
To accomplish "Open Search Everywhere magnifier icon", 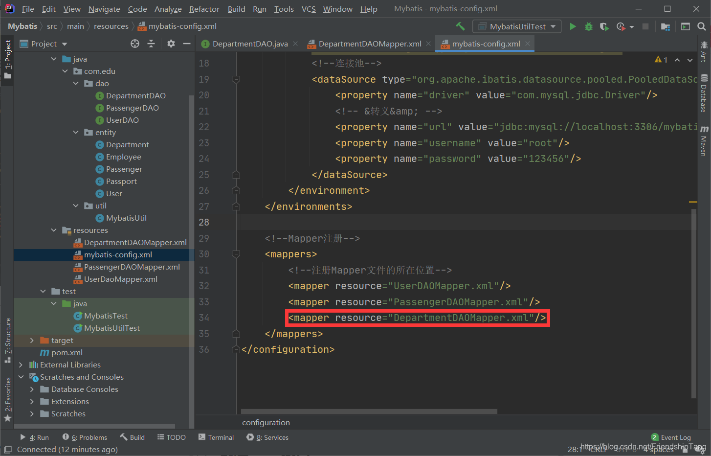I will (x=702, y=26).
